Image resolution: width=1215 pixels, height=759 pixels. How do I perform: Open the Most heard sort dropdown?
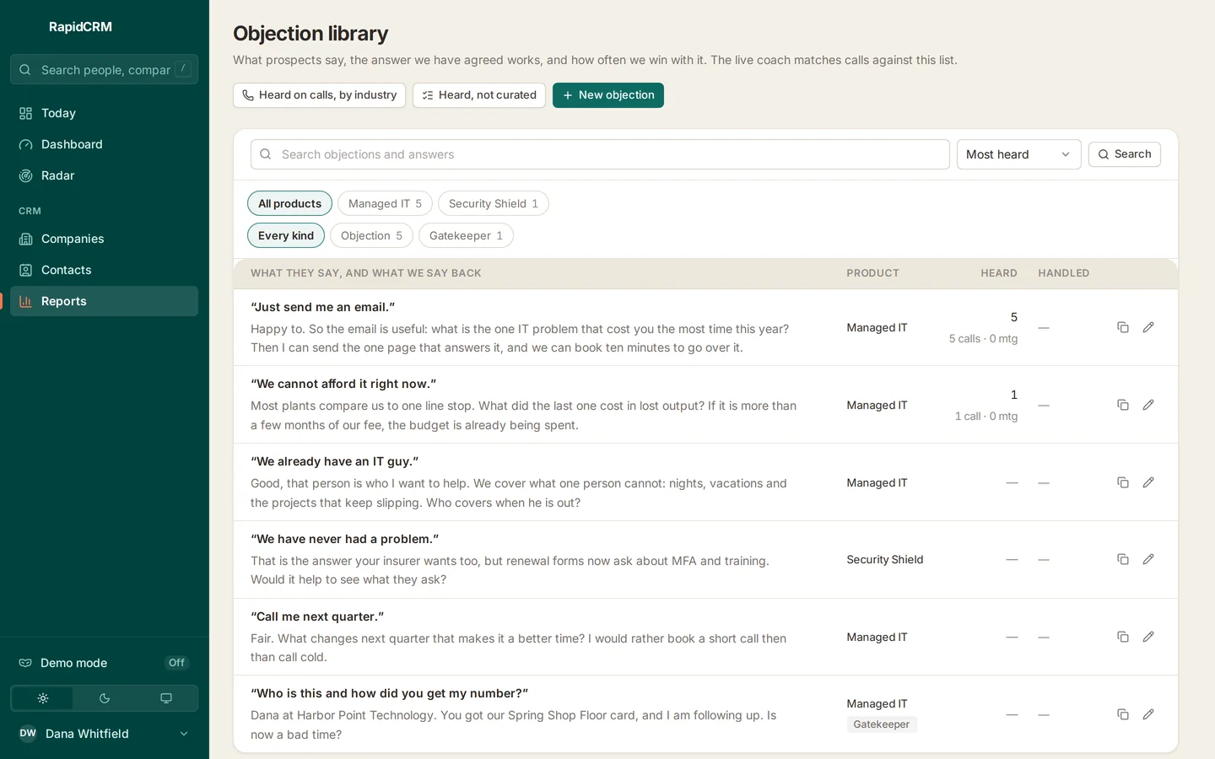coord(1018,154)
